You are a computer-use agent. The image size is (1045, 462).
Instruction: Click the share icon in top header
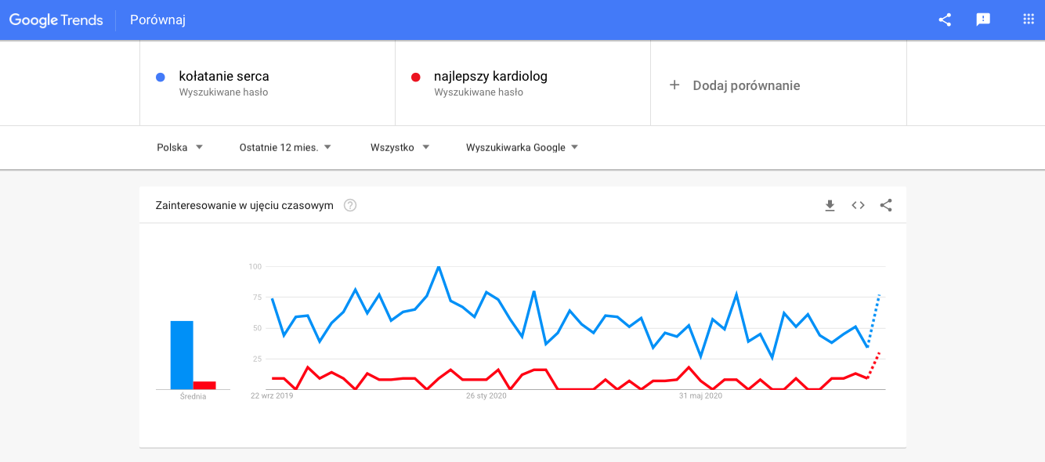coord(945,20)
